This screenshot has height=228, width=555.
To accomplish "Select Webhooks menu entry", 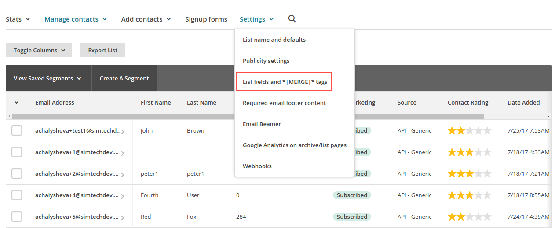I will pos(257,166).
